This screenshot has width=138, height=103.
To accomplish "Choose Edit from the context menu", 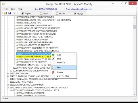I will 59,59.
